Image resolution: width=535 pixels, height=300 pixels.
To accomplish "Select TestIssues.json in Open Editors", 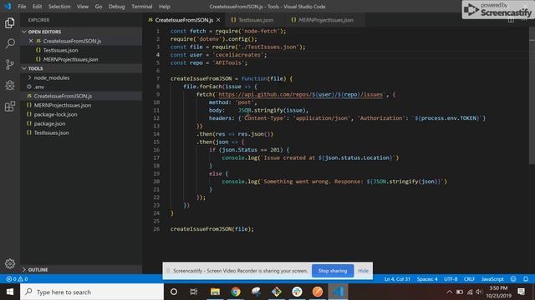I will pyautogui.click(x=81, y=50).
